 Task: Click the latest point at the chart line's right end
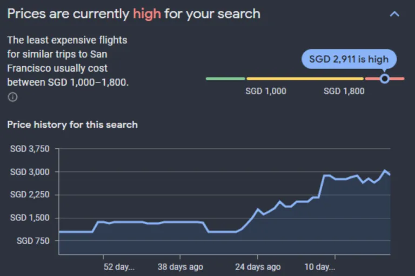(x=390, y=175)
